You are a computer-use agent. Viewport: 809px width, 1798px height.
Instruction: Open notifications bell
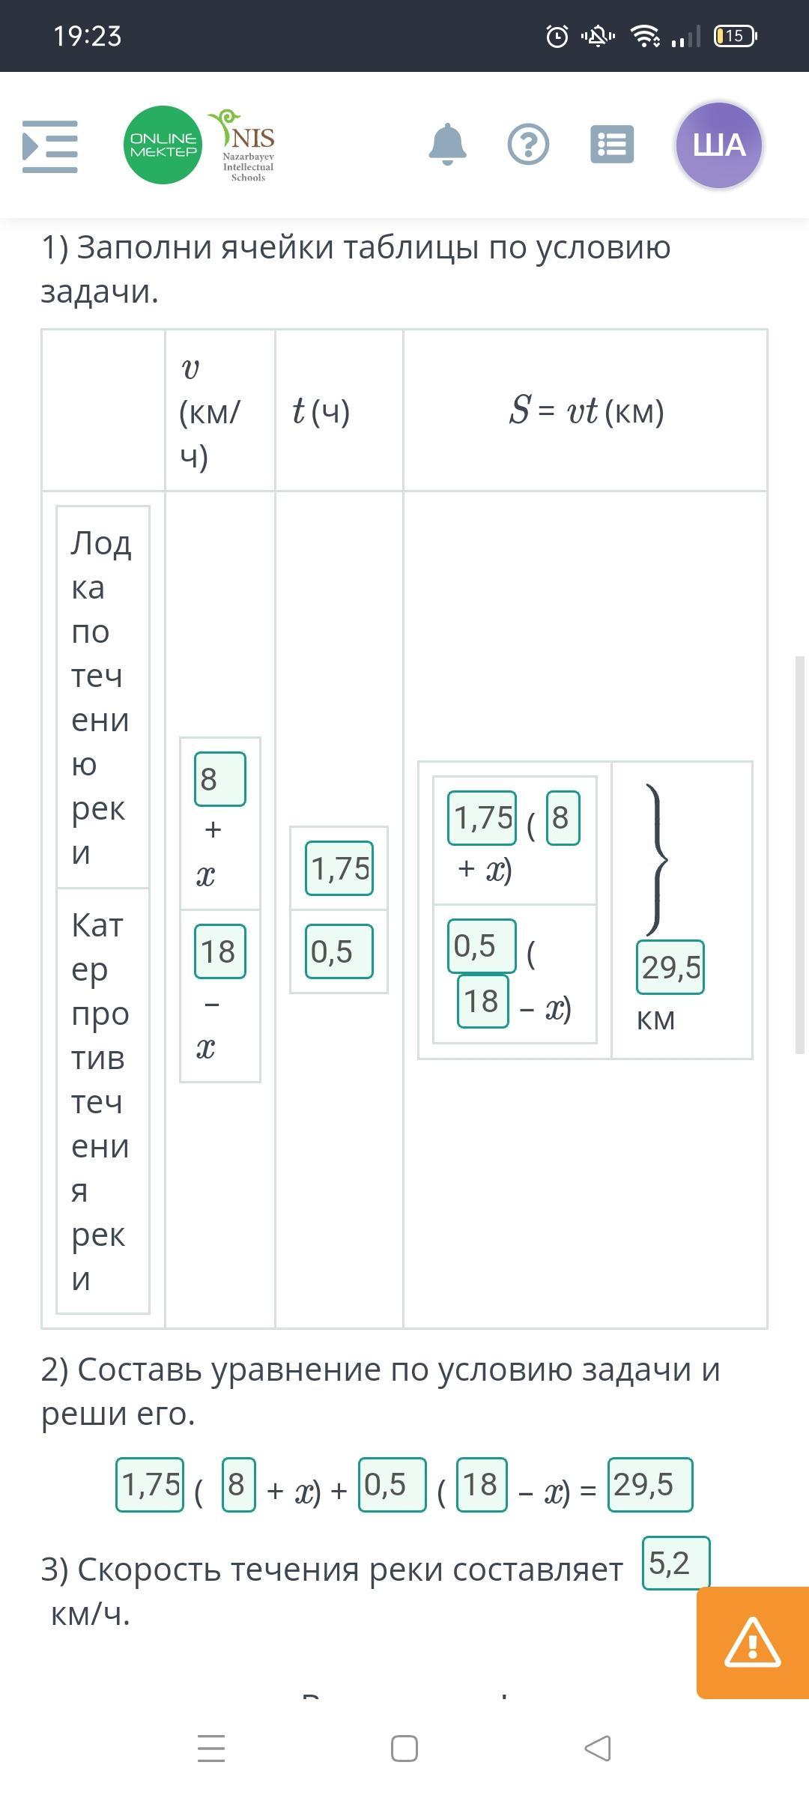coord(447,145)
